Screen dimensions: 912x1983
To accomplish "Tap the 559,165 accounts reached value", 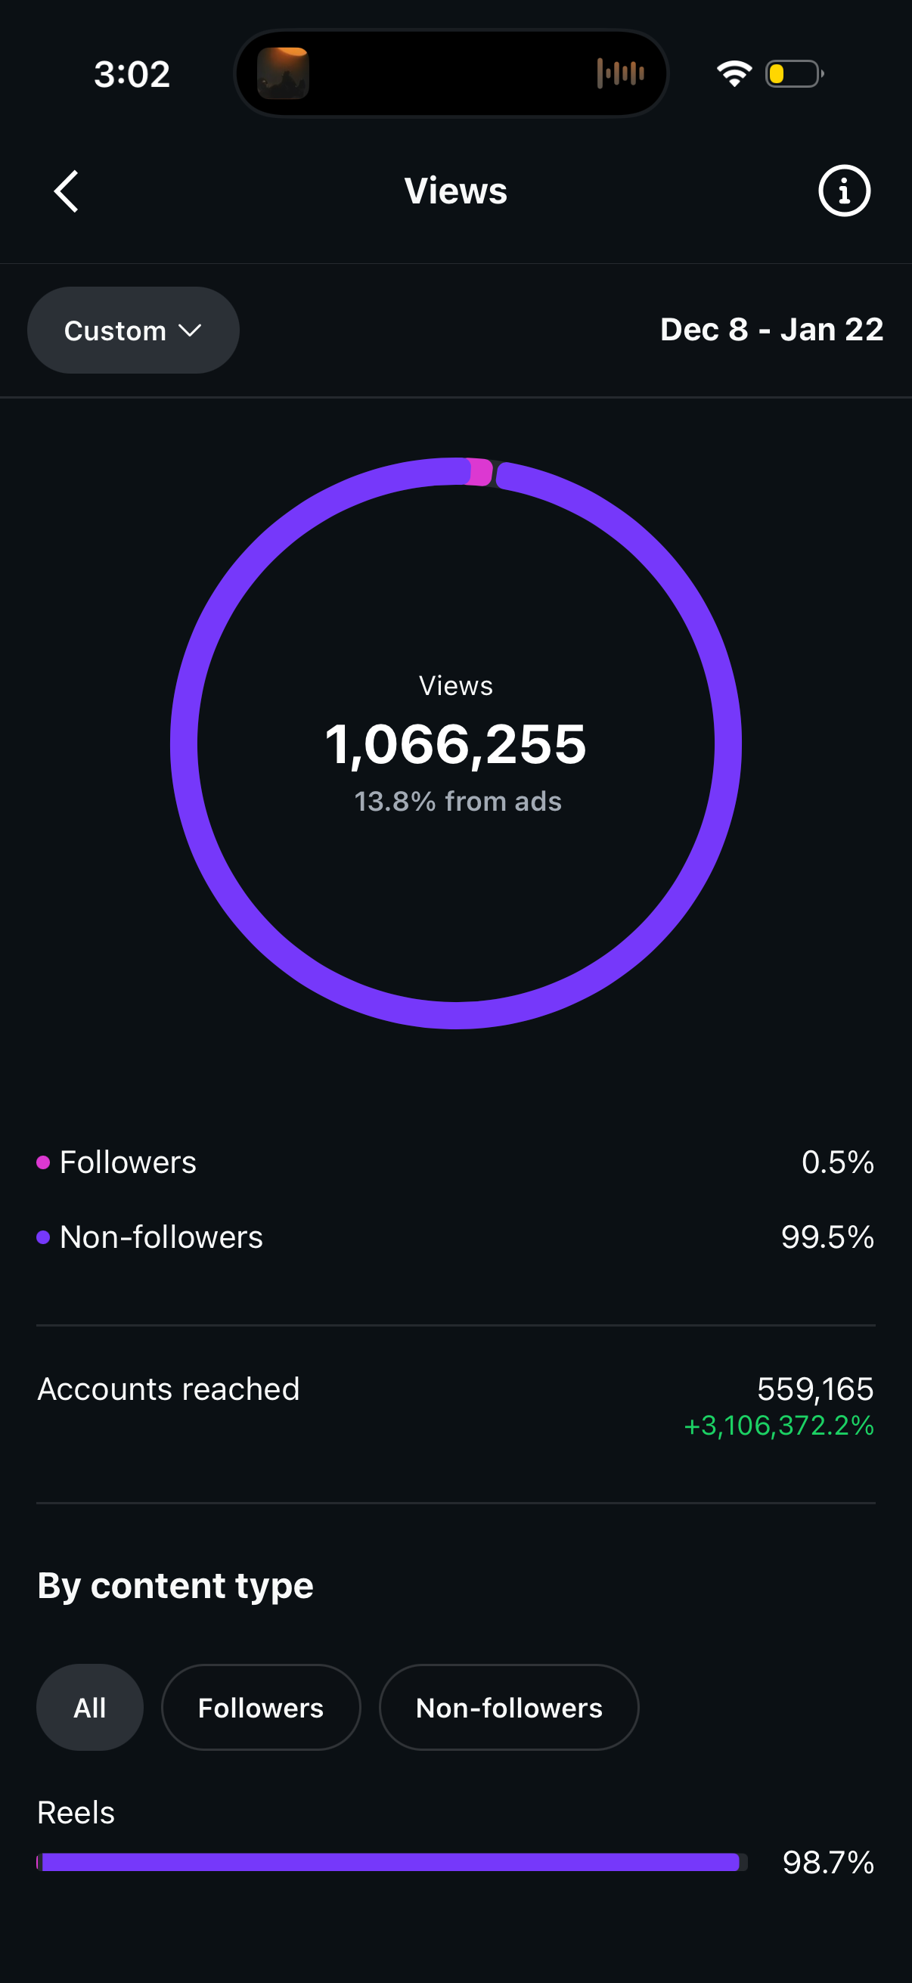I will (x=815, y=1389).
